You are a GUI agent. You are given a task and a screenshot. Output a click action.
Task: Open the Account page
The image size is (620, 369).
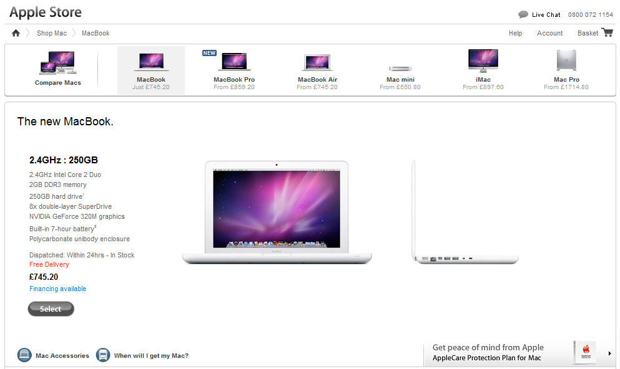click(x=549, y=33)
